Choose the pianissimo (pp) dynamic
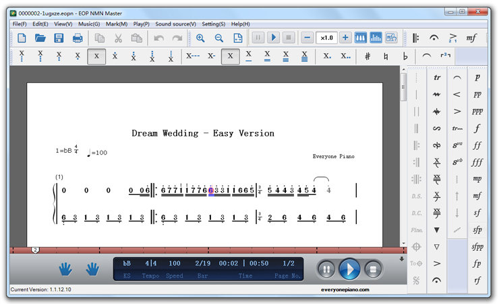 click(477, 94)
